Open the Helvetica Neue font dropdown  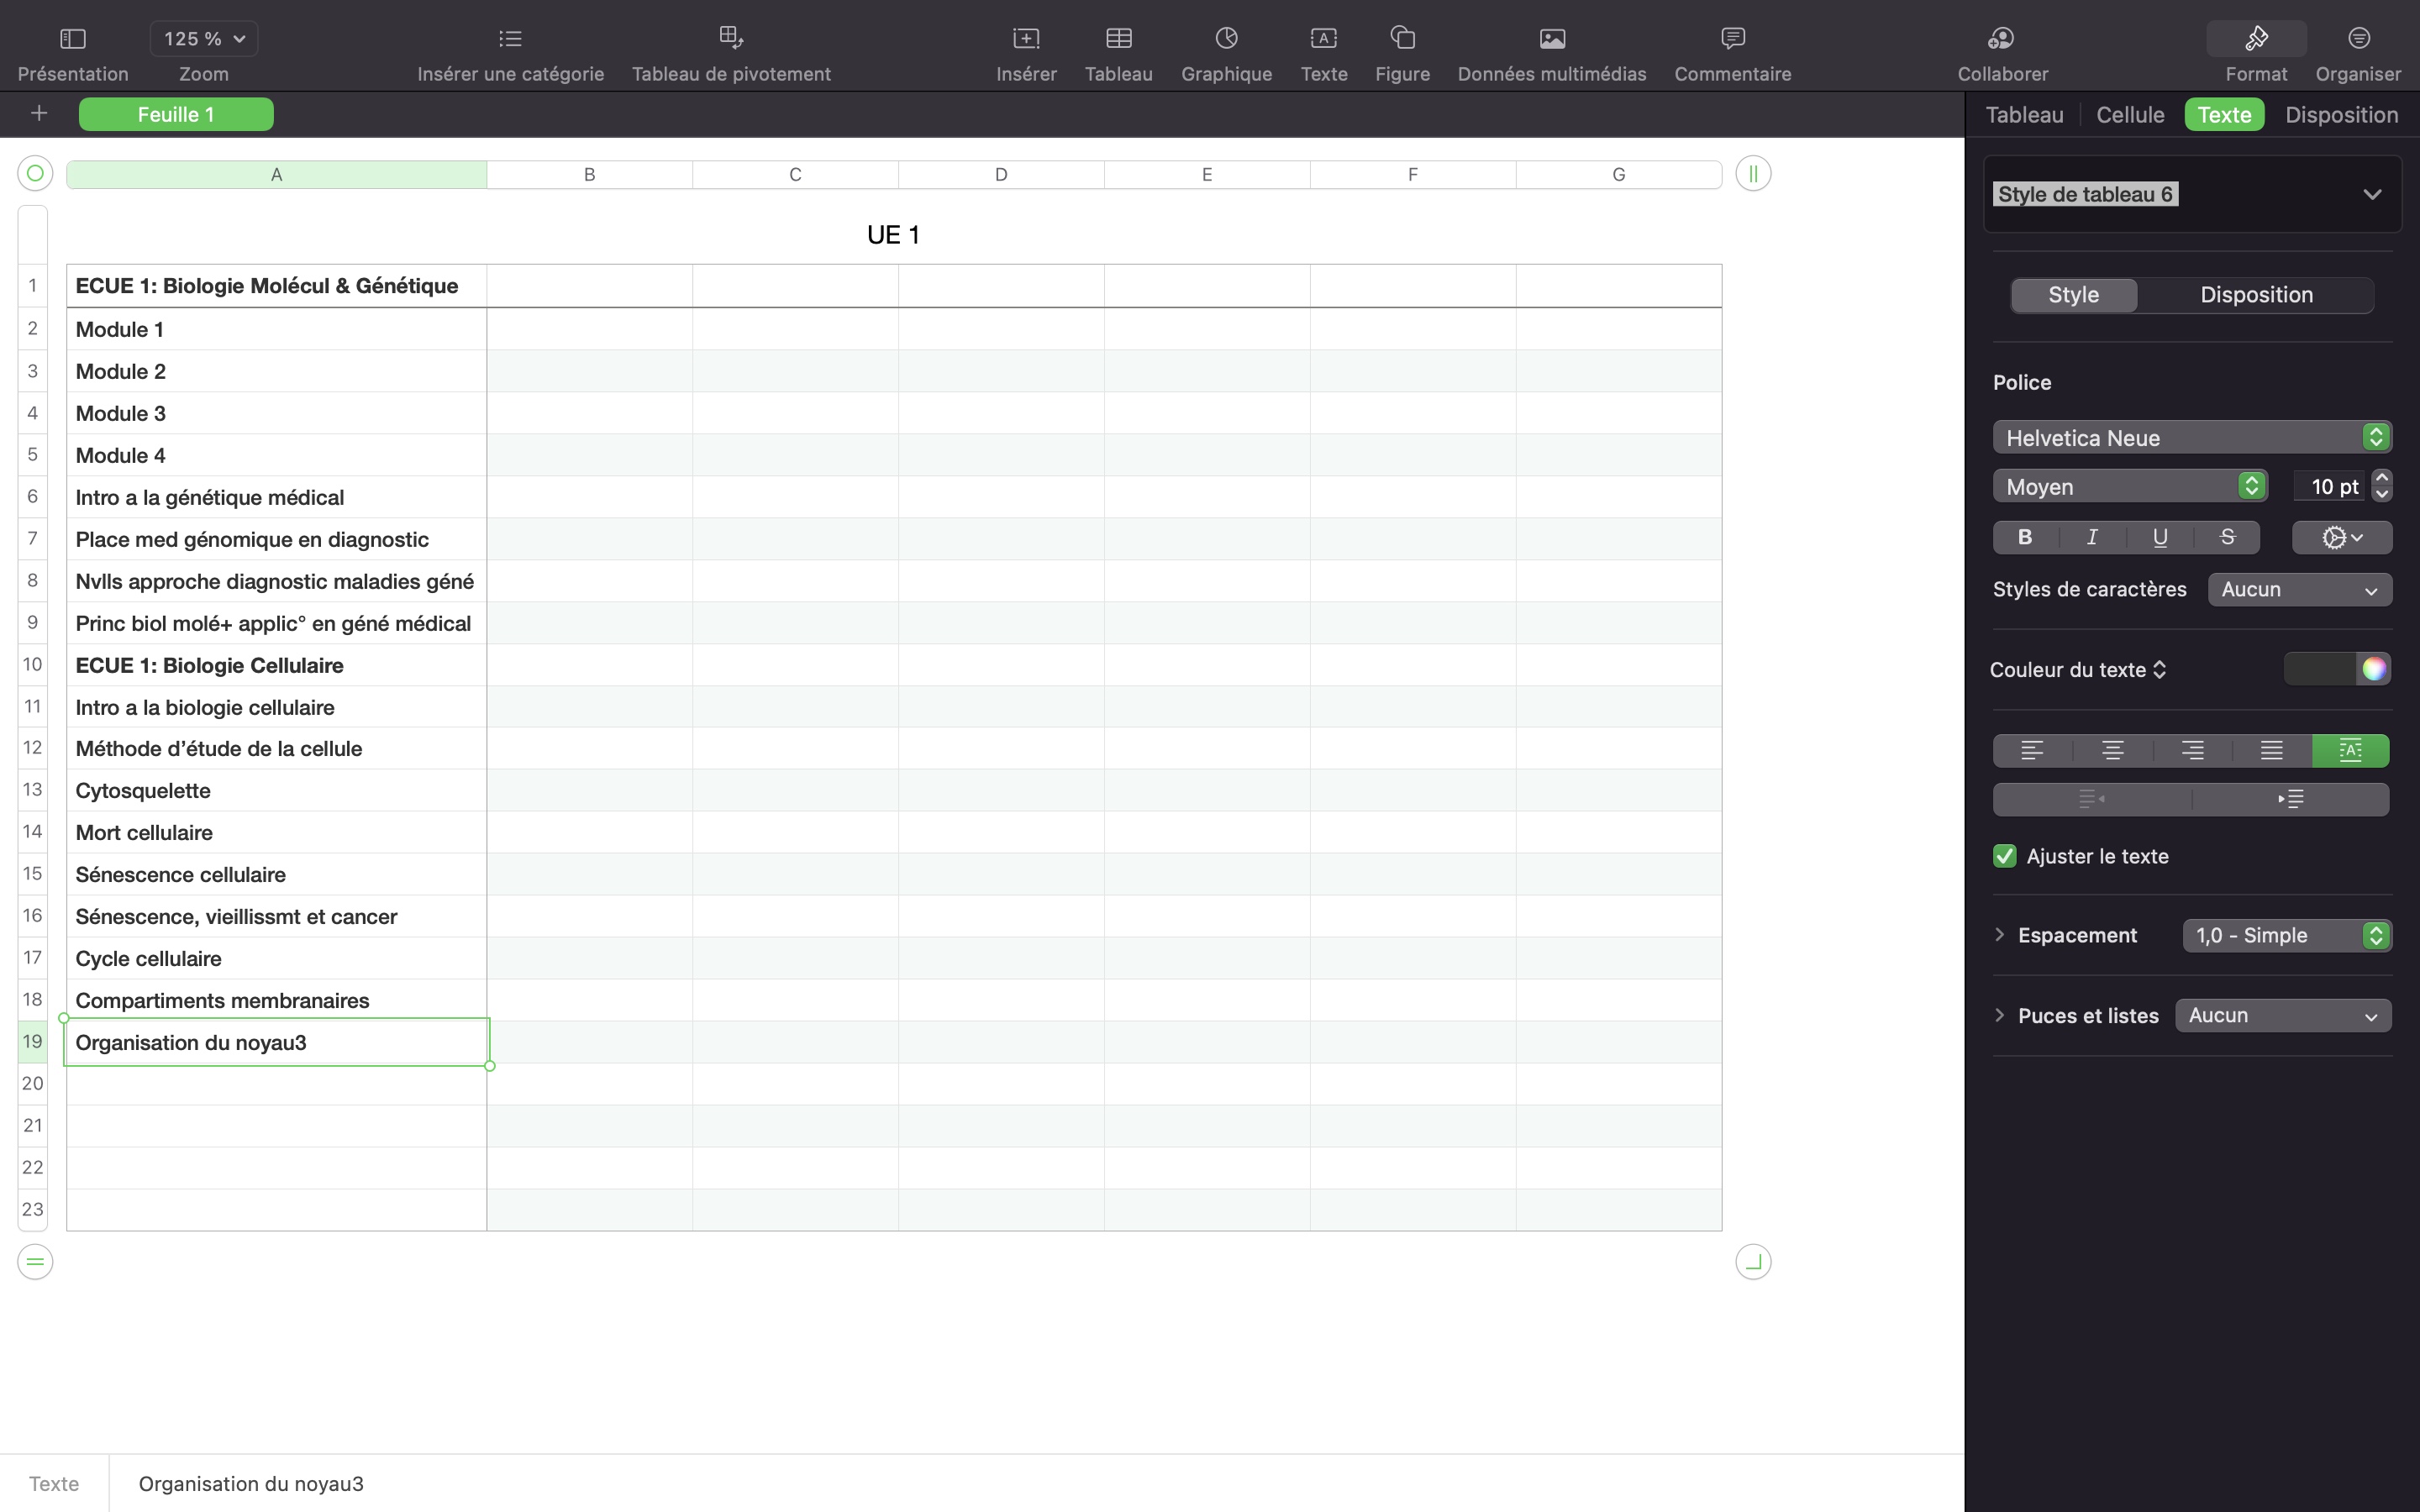2191,437
